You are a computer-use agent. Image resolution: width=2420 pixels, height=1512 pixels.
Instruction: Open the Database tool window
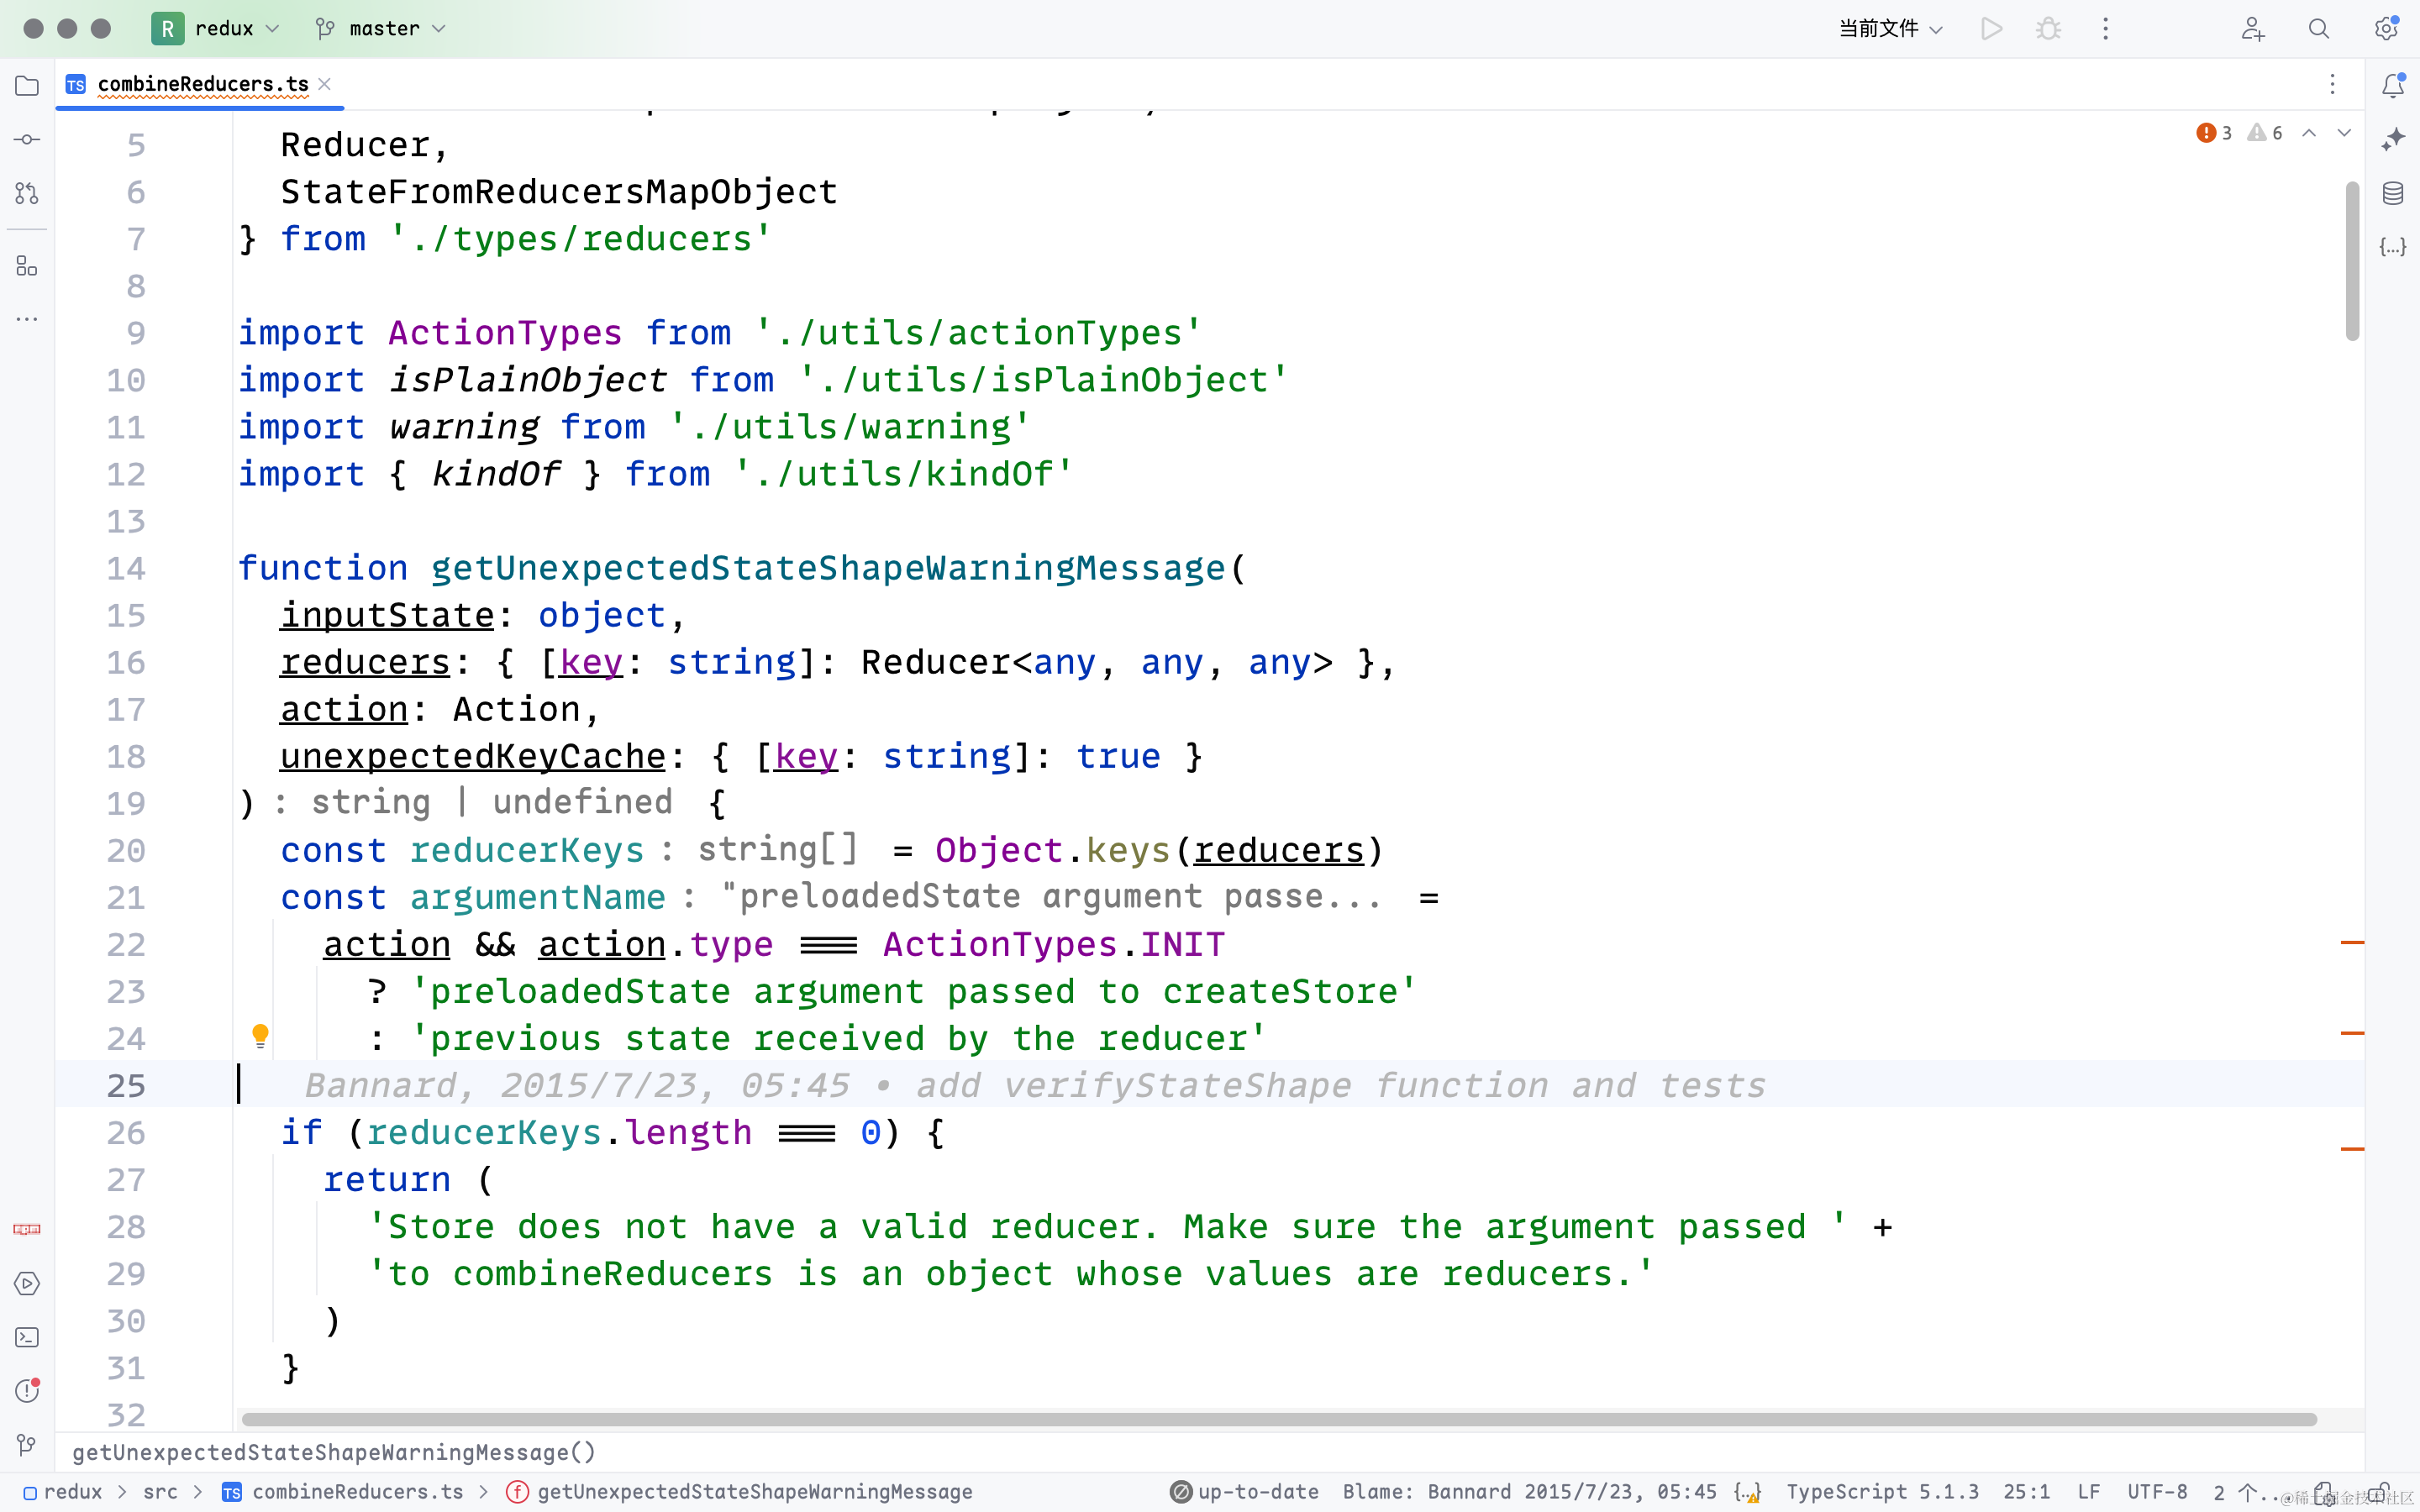pyautogui.click(x=2393, y=193)
